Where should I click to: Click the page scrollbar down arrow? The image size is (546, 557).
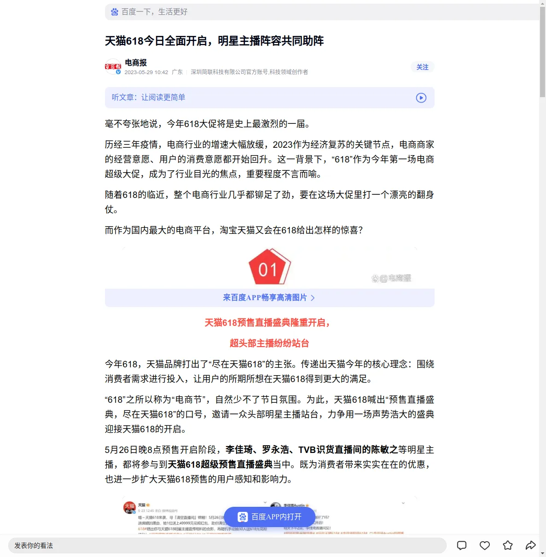coord(542,553)
